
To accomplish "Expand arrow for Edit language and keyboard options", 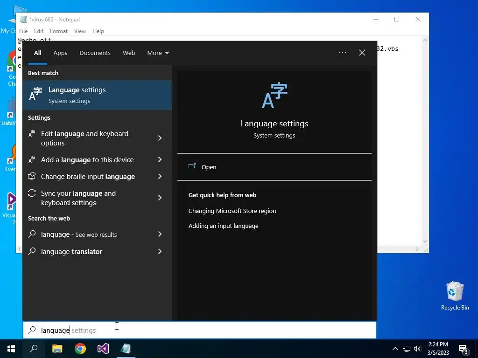I will (160, 138).
